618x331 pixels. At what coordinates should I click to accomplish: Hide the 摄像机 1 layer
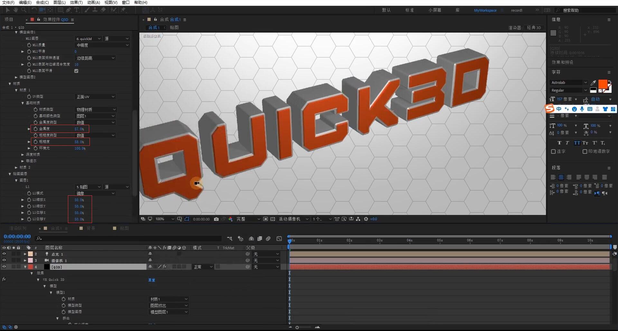4,260
